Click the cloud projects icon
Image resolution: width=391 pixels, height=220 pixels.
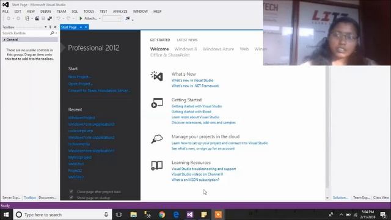pyautogui.click(x=157, y=139)
